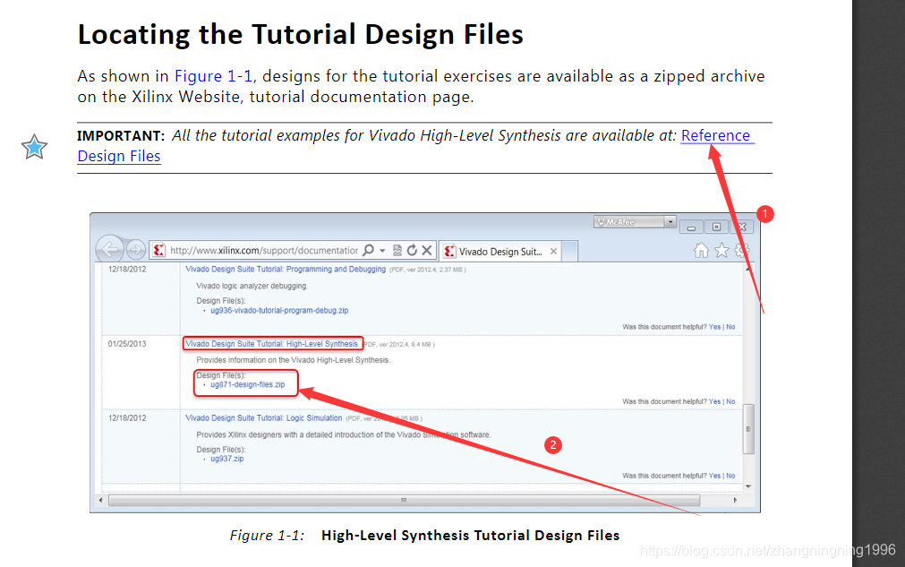Click Yes for Logic Simulation helpful
Image resolution: width=905 pixels, height=567 pixels.
[714, 476]
